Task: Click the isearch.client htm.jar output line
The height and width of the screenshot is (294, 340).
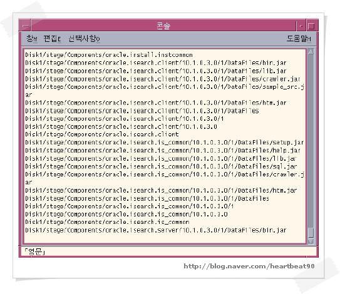Action: pos(156,103)
